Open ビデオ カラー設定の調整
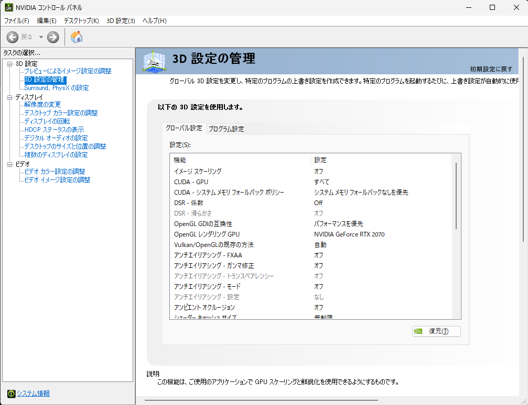 click(x=55, y=172)
